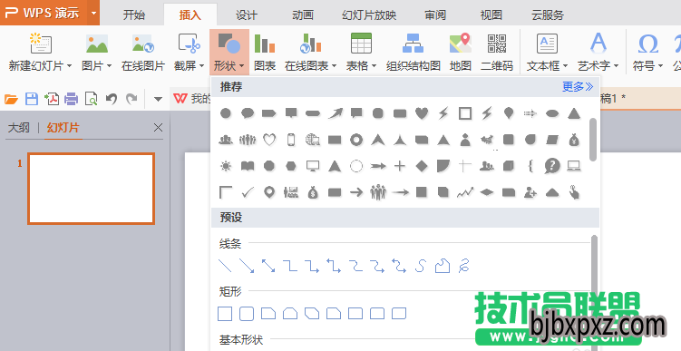This screenshot has height=351, width=681.
Task: Open the 幻灯片放映 tab
Action: [x=369, y=15]
